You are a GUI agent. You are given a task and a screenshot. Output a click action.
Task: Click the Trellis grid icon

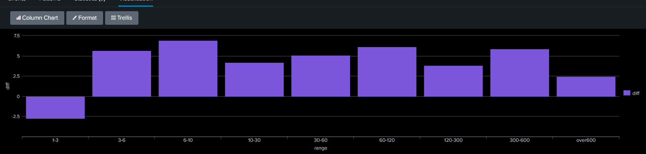point(113,18)
